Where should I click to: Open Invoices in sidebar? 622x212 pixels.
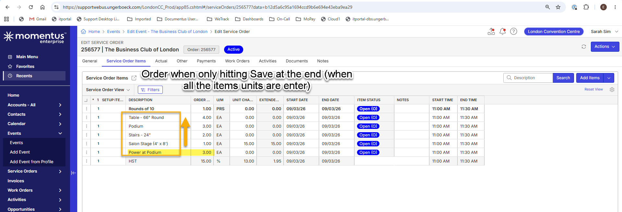click(x=16, y=181)
